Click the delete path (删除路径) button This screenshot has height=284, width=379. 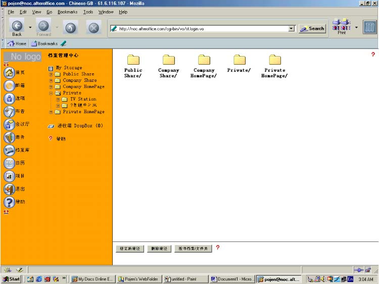(159, 249)
